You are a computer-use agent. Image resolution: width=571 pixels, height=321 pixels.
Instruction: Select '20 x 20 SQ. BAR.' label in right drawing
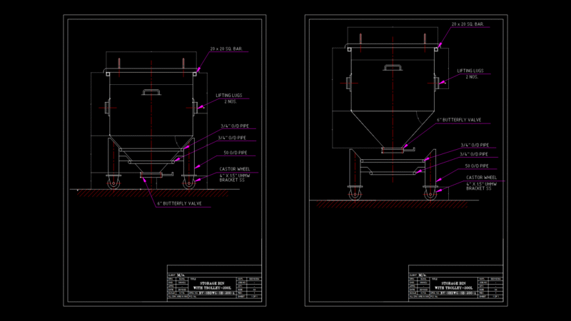coord(468,24)
